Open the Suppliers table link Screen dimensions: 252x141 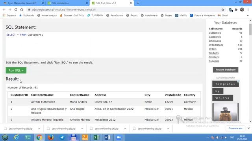(x=214, y=61)
